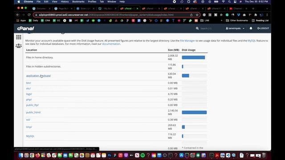Open the Apps bookmark shortcut
This screenshot has width=285, height=160.
coord(21,20)
